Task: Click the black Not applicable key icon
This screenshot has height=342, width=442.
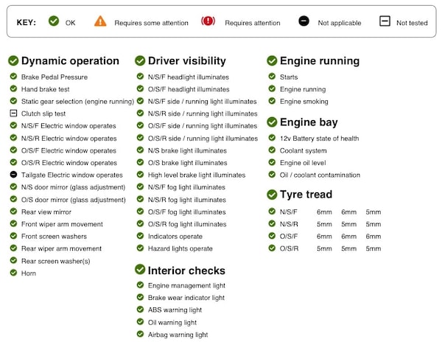Action: tap(304, 21)
